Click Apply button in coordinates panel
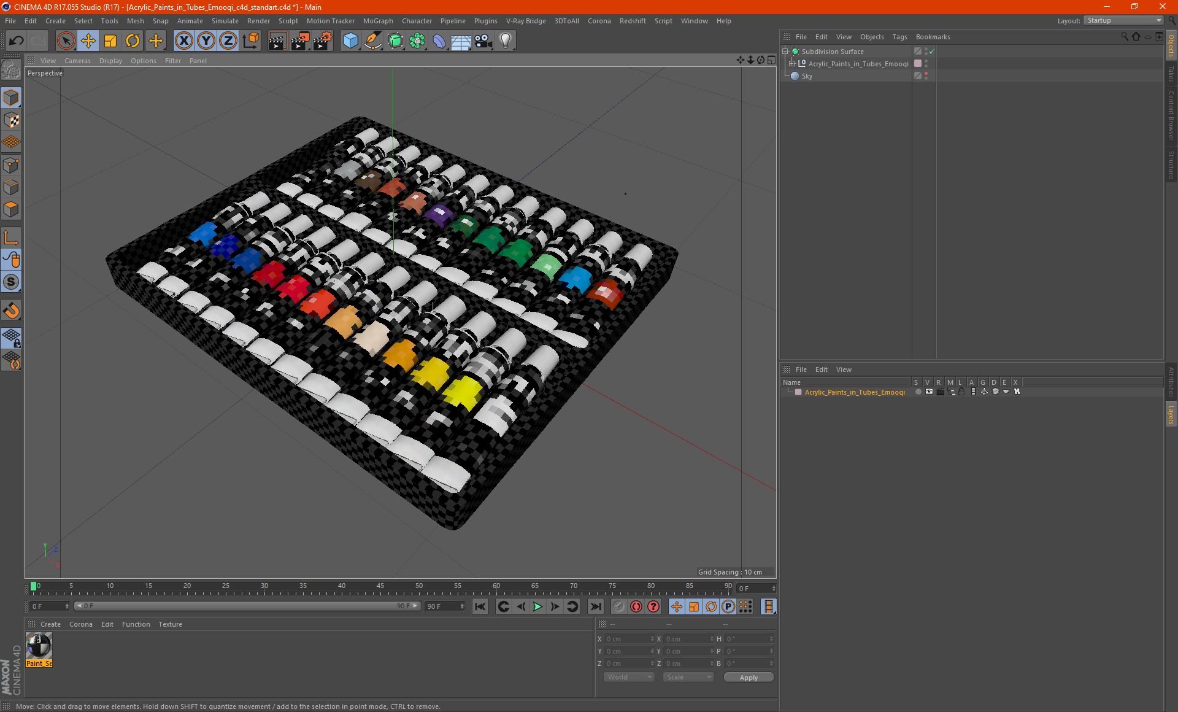Image resolution: width=1178 pixels, height=712 pixels. pyautogui.click(x=745, y=676)
